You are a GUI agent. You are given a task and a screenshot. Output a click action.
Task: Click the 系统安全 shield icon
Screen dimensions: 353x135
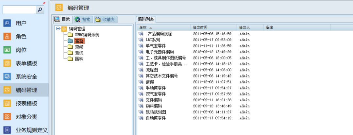[x=7, y=77]
